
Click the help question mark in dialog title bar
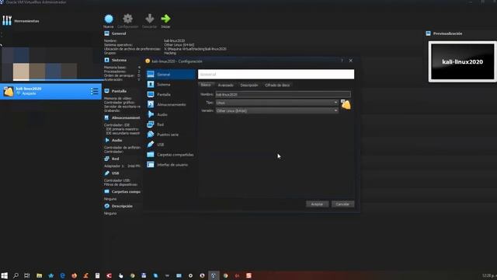pos(342,61)
